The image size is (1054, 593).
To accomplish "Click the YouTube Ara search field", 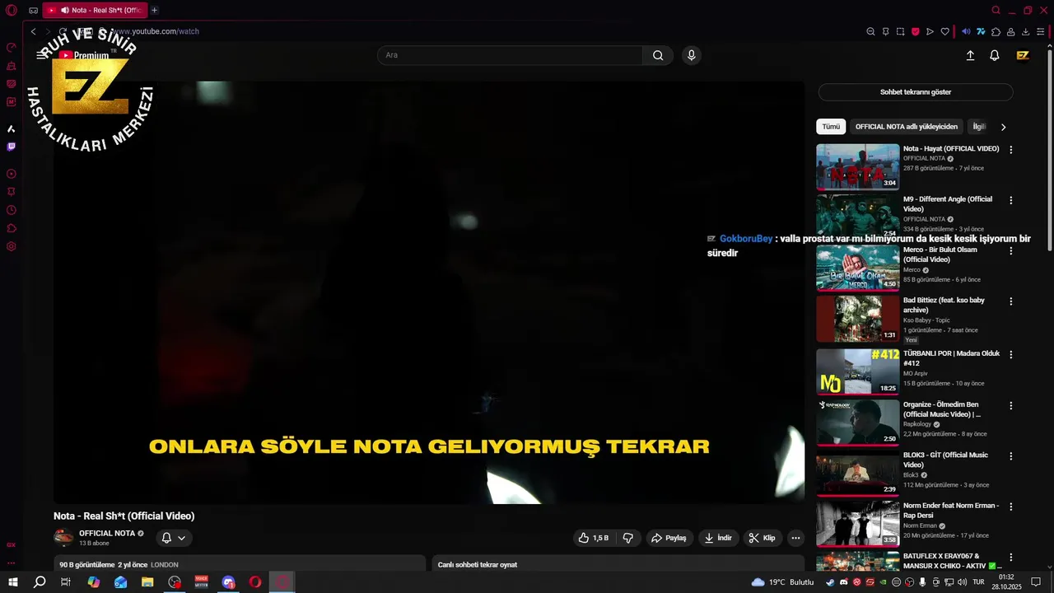I will point(510,55).
